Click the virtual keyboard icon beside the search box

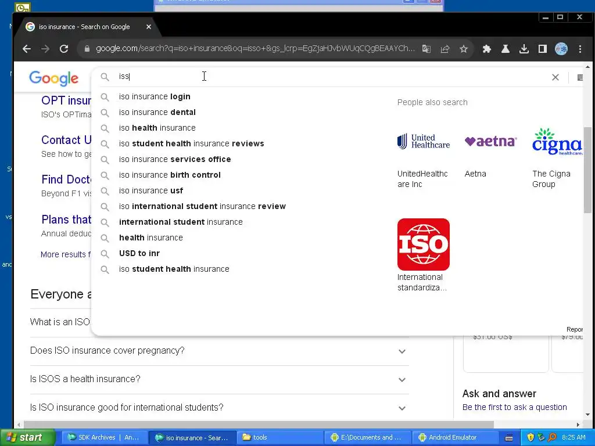[x=579, y=77]
